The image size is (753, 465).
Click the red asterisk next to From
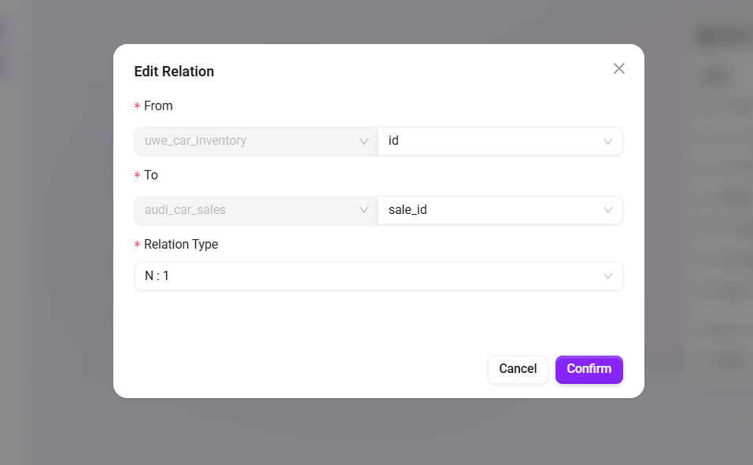tap(138, 107)
